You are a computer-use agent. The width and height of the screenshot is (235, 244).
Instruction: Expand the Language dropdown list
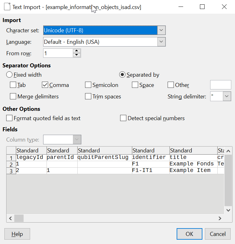point(161,42)
